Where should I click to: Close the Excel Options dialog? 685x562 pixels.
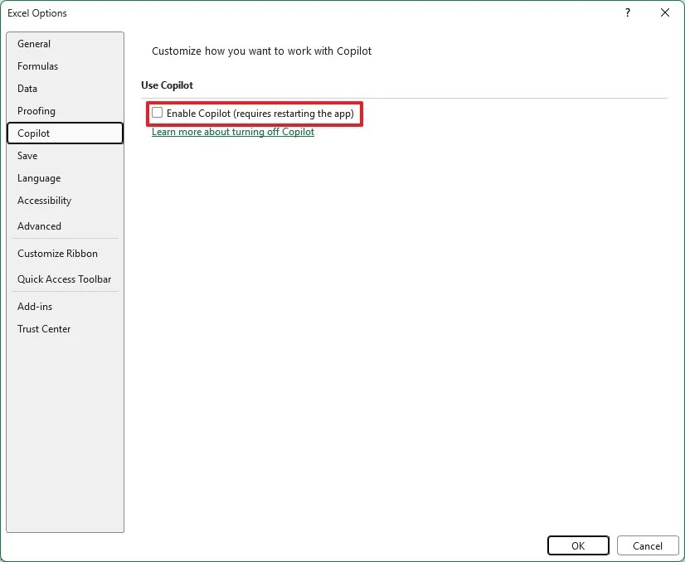pyautogui.click(x=665, y=12)
